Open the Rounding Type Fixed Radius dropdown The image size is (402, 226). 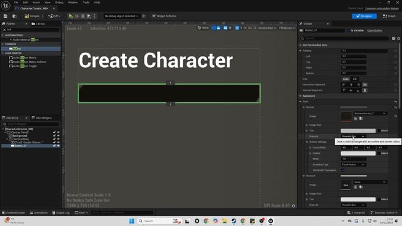(x=353, y=164)
